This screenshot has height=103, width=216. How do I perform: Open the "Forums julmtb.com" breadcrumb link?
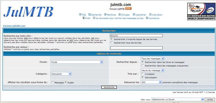(x=14, y=26)
